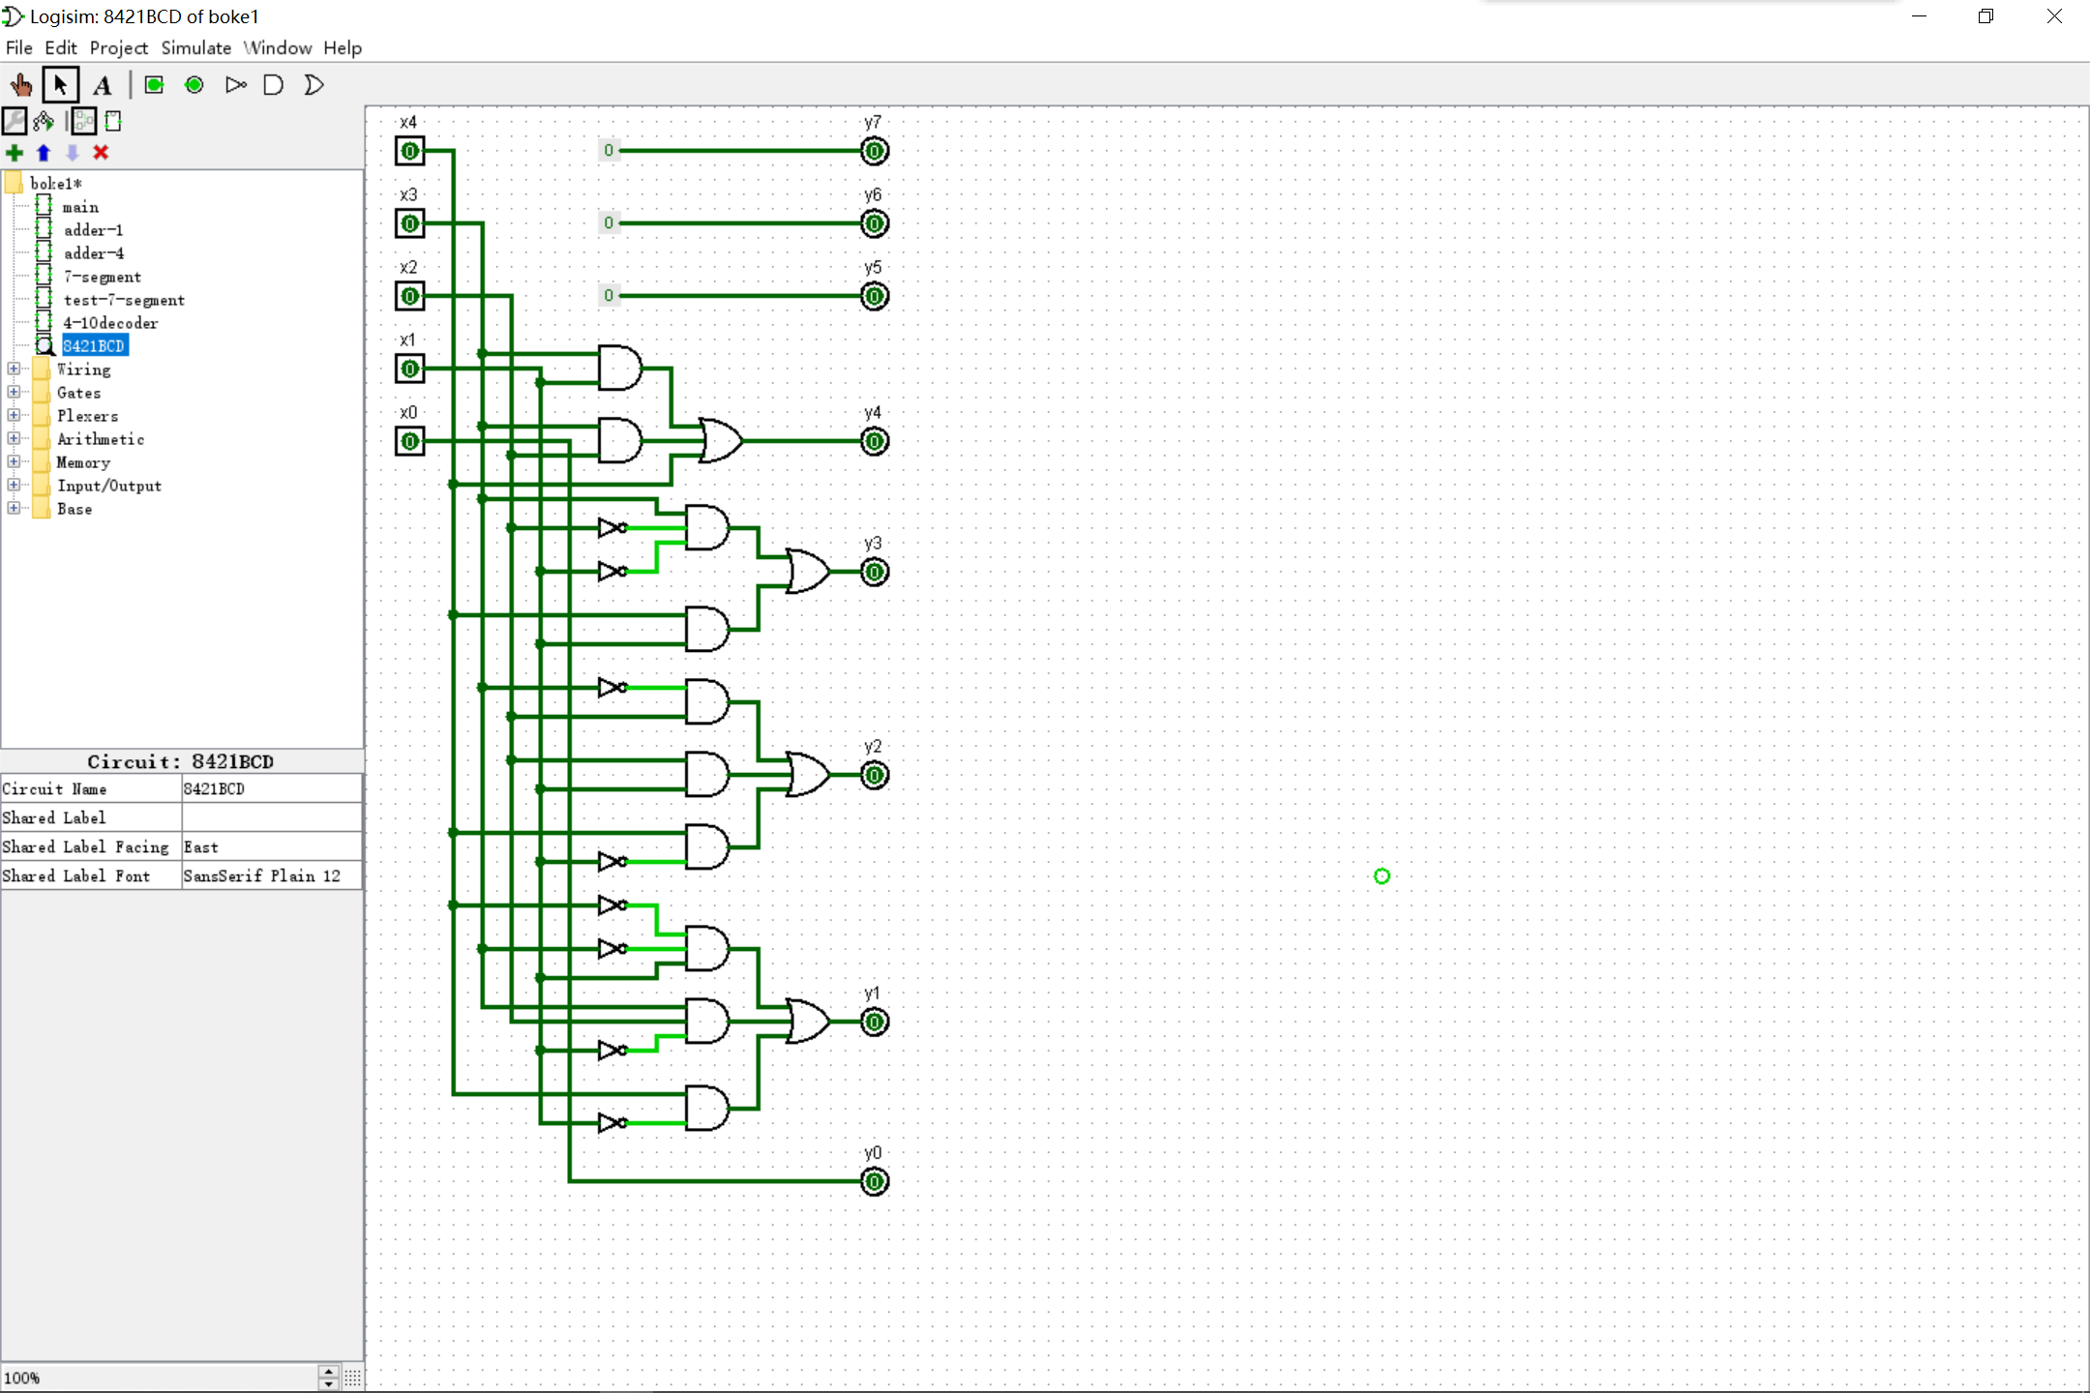Viewport: 2090px width, 1393px height.
Task: Select the Poke (hand) tool
Action: click(x=21, y=85)
